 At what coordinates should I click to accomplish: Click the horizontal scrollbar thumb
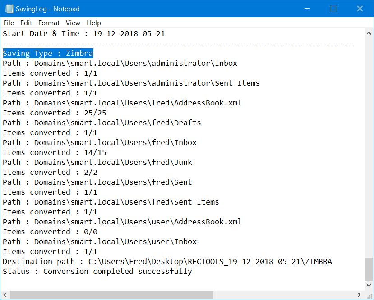point(111,295)
